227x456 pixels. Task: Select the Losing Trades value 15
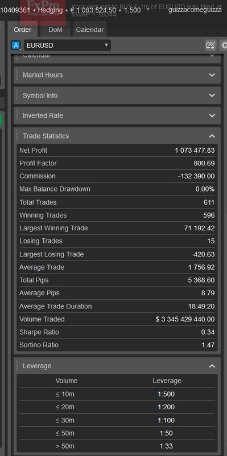(211, 241)
